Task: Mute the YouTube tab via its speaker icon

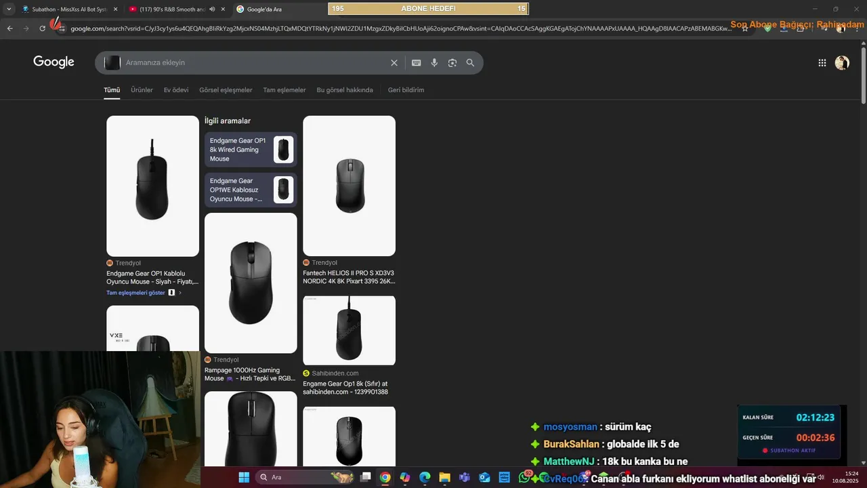Action: 212,9
